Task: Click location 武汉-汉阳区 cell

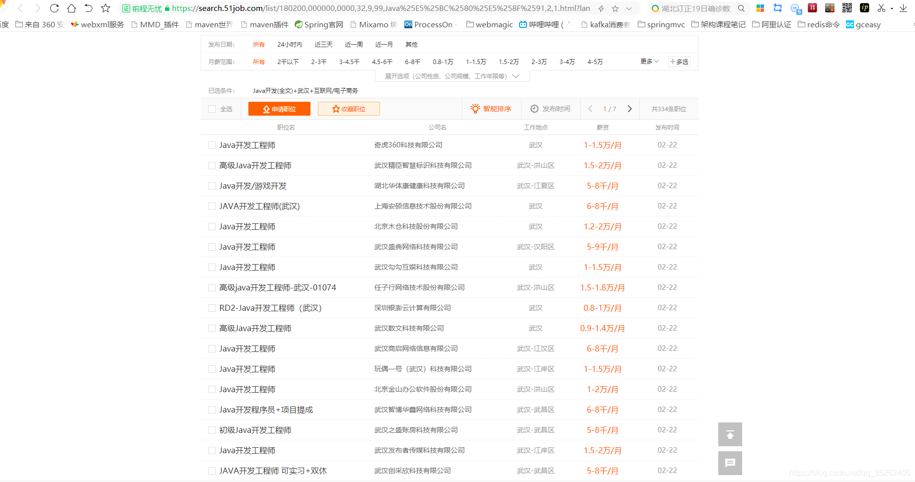Action: [535, 247]
